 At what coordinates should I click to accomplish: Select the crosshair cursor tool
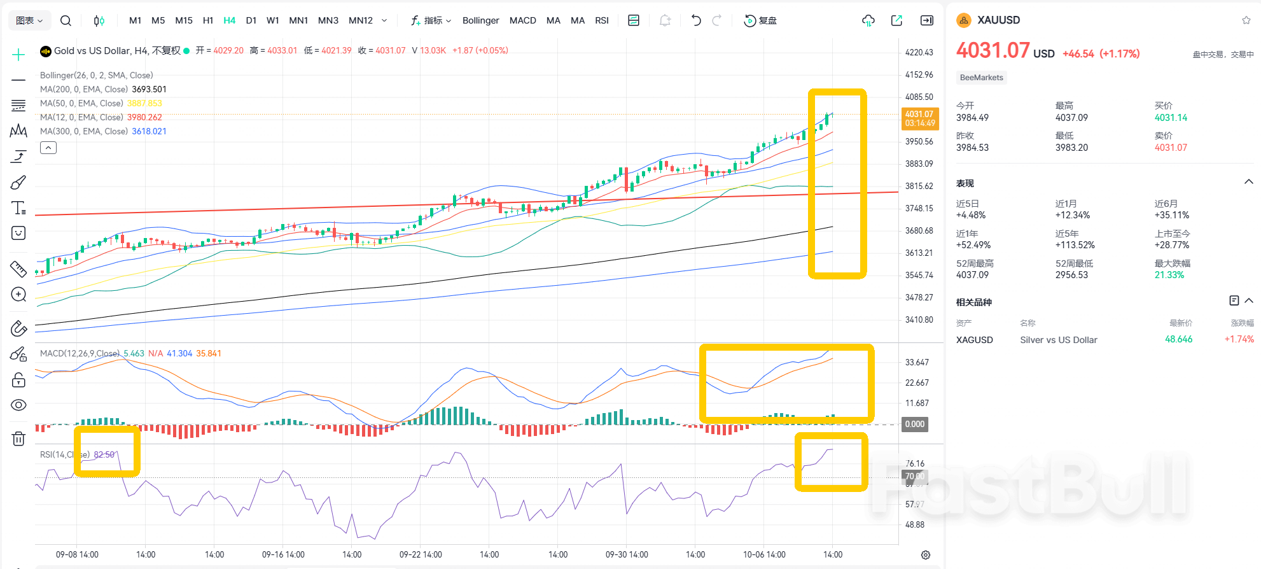18,55
